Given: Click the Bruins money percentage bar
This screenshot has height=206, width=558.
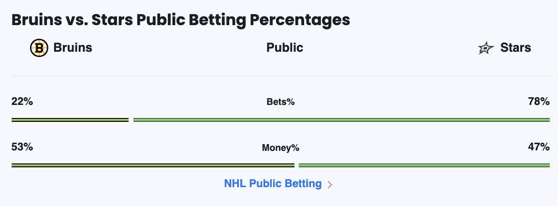Looking at the screenshot, I should point(153,165).
